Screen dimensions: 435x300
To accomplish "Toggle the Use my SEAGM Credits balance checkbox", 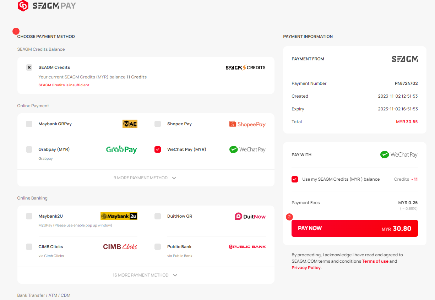I will 295,179.
